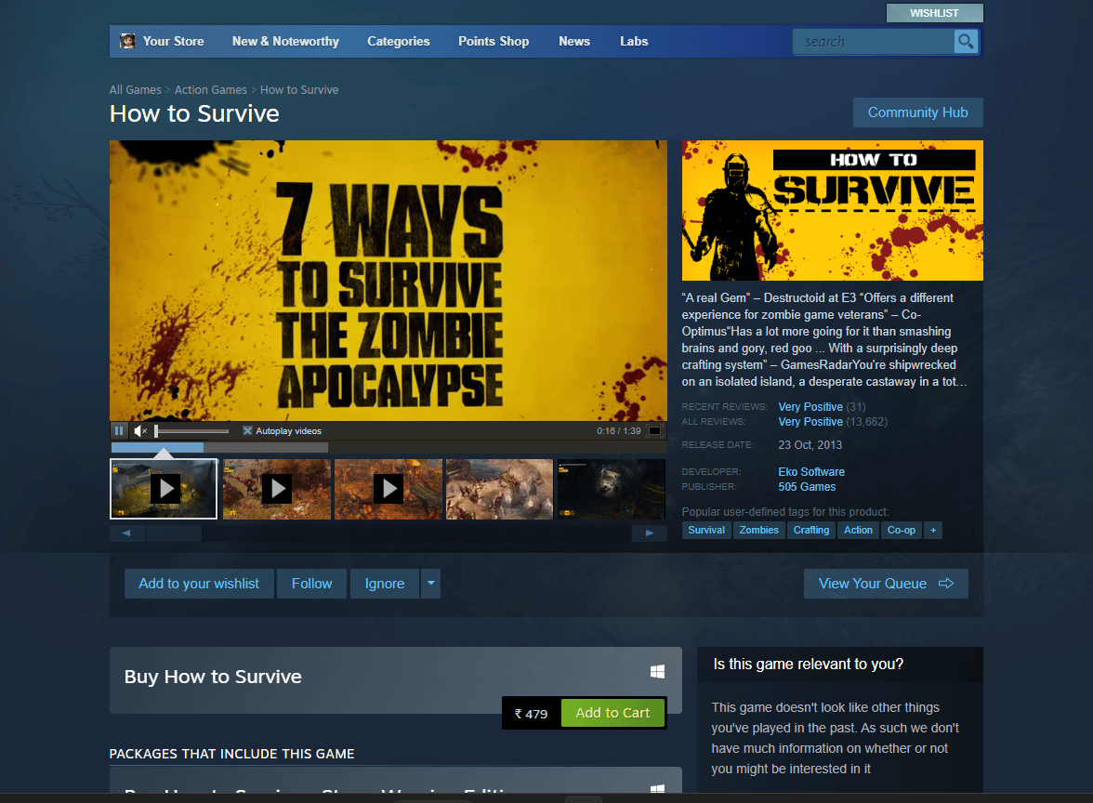Go to the Points Shop
1093x803 pixels.
(494, 41)
